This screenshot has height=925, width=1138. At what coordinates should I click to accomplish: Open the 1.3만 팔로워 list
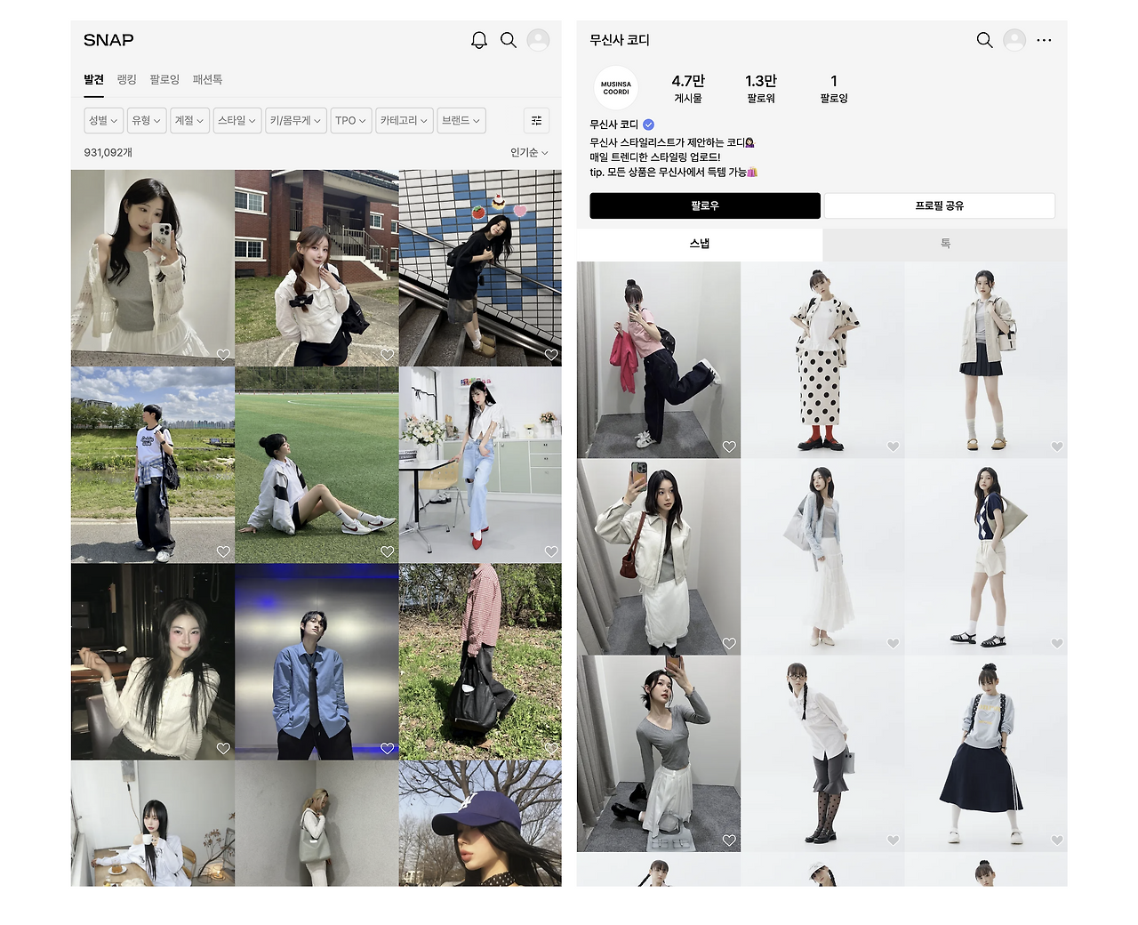[x=761, y=89]
